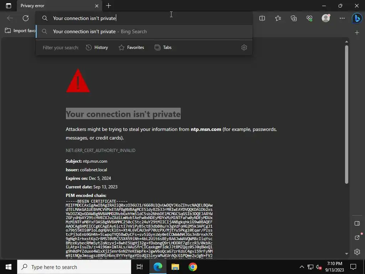Click the taskbar search box
365x274 pixels.
tap(74, 267)
